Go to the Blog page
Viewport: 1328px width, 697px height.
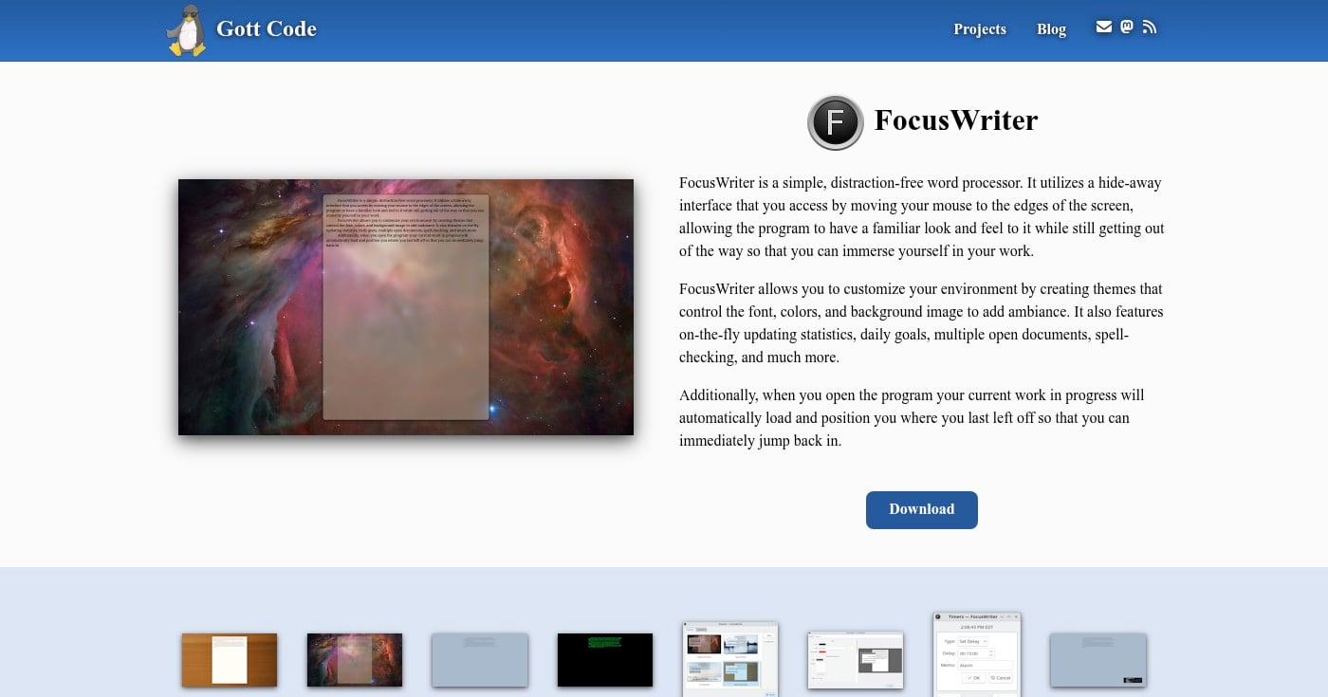tap(1051, 29)
